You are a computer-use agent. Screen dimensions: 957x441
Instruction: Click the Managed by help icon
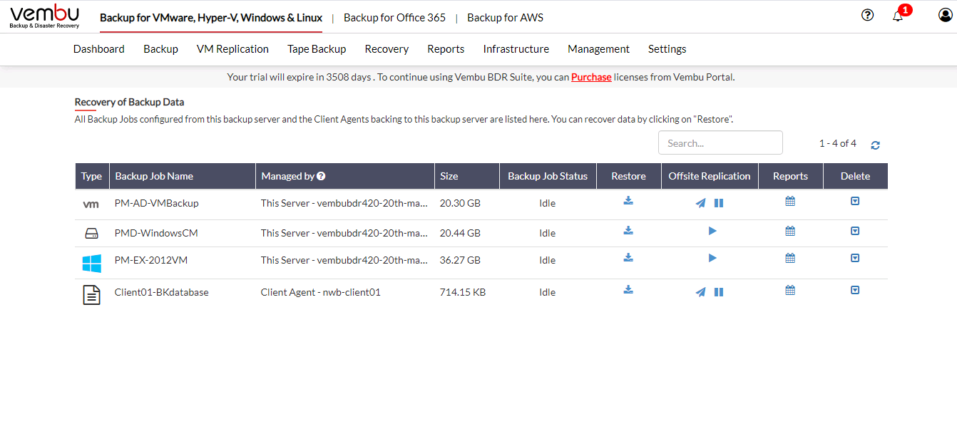coord(321,176)
